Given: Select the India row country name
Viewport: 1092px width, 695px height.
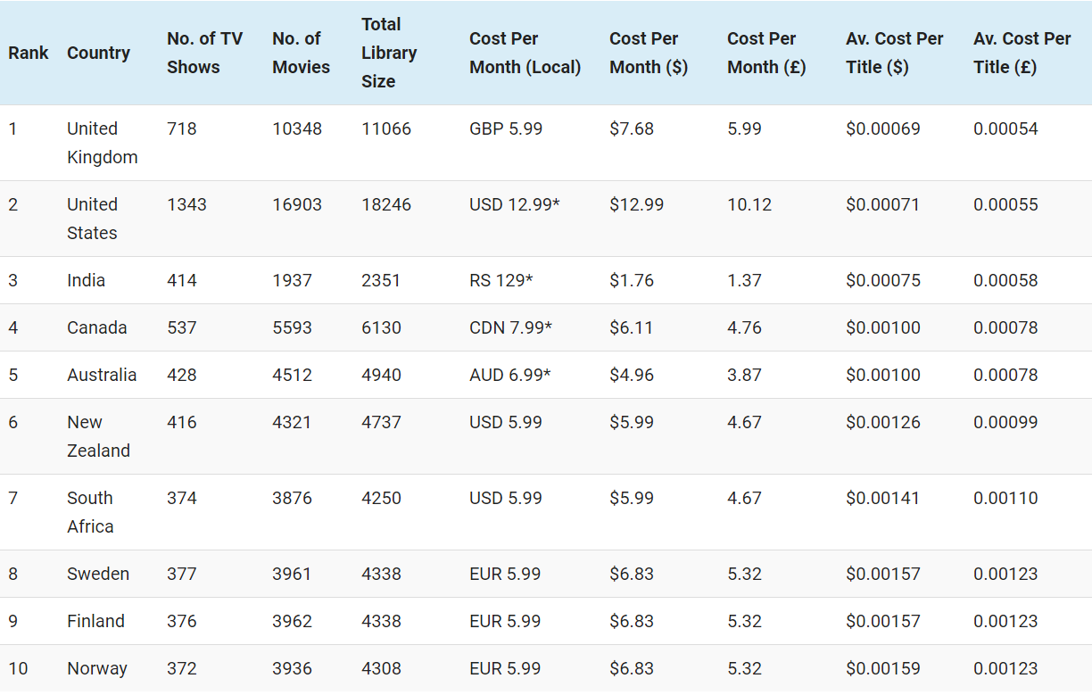Looking at the screenshot, I should tap(86, 280).
